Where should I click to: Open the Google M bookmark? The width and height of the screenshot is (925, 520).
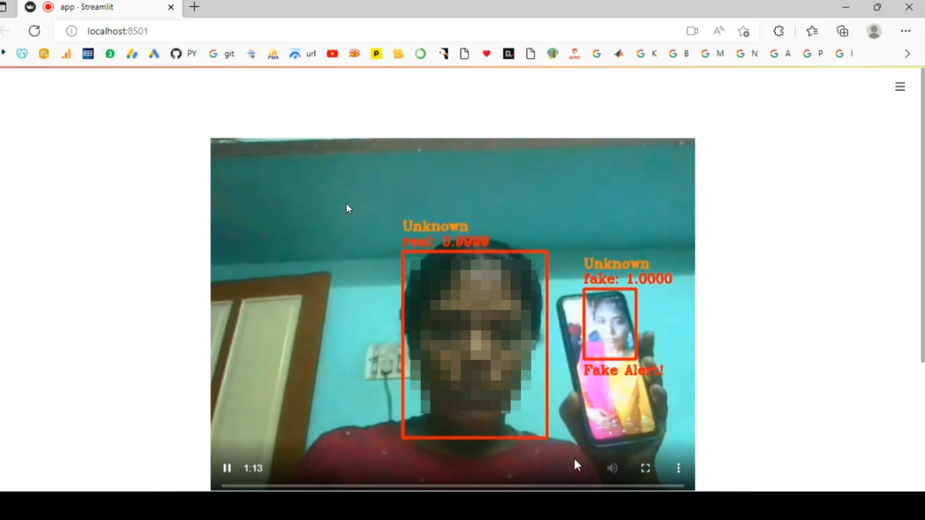712,54
